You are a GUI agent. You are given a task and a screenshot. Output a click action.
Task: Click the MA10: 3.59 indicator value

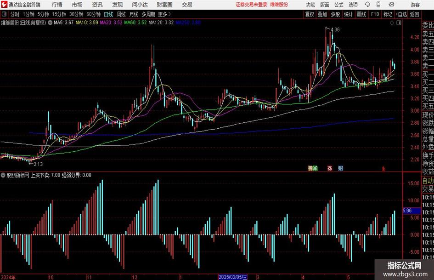87,23
